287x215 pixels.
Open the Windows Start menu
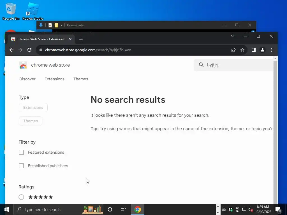7,209
